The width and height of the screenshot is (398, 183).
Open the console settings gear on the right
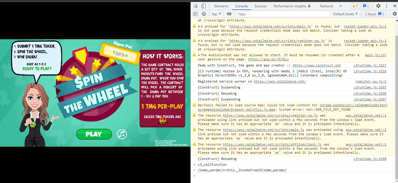point(395,14)
